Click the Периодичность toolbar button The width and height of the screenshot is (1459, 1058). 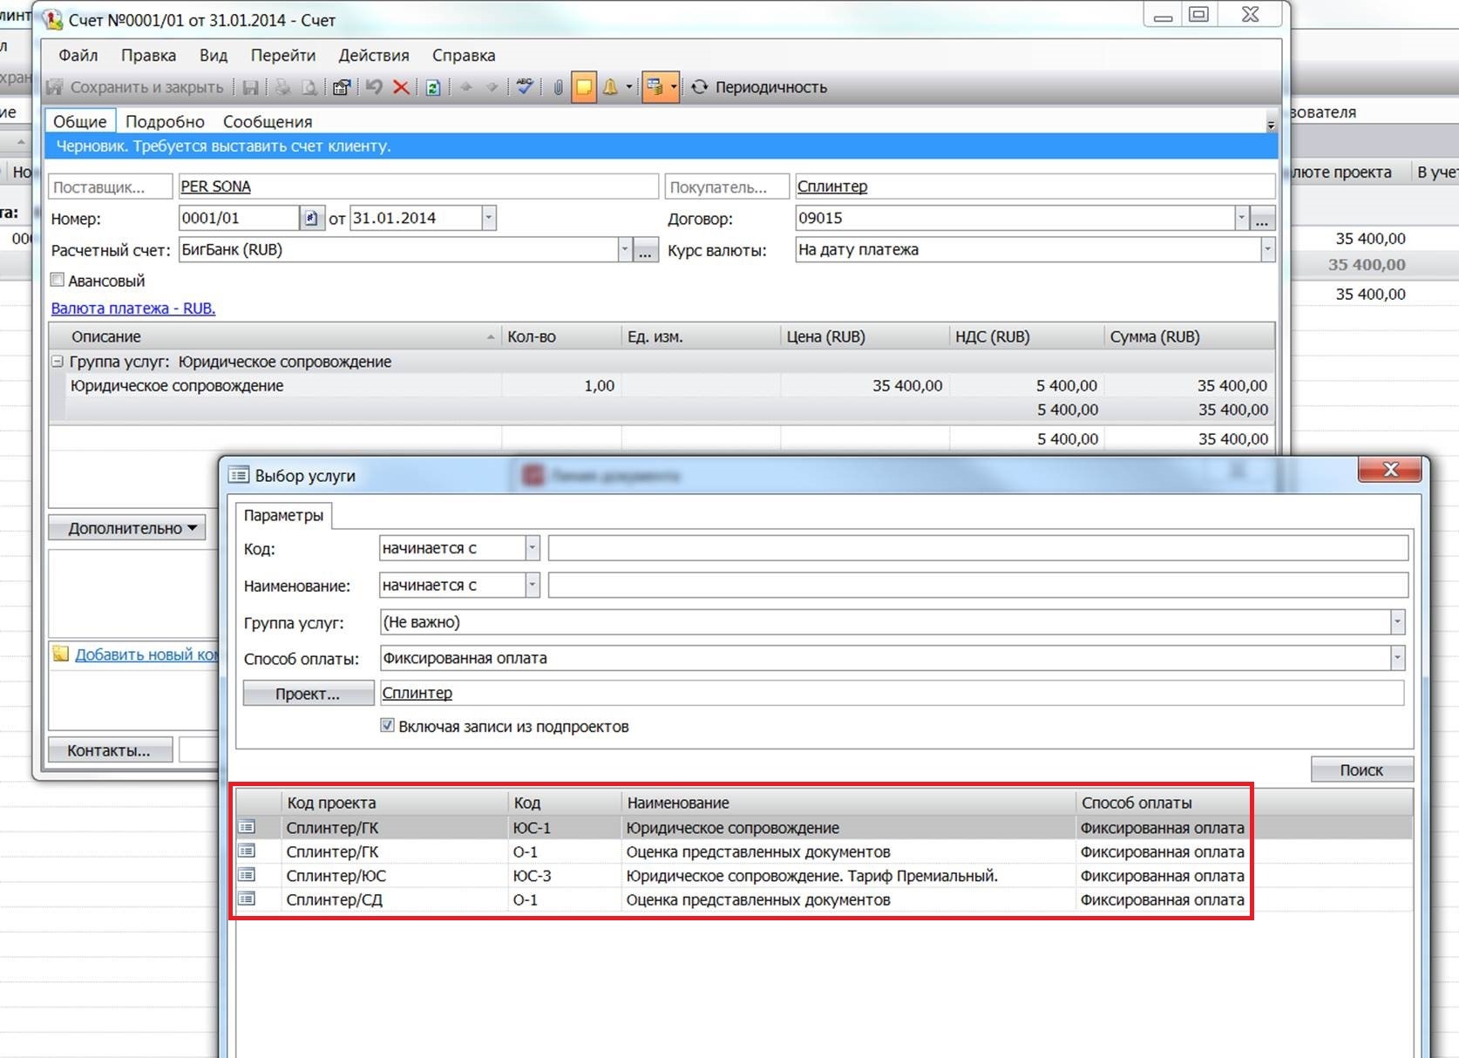pos(759,87)
